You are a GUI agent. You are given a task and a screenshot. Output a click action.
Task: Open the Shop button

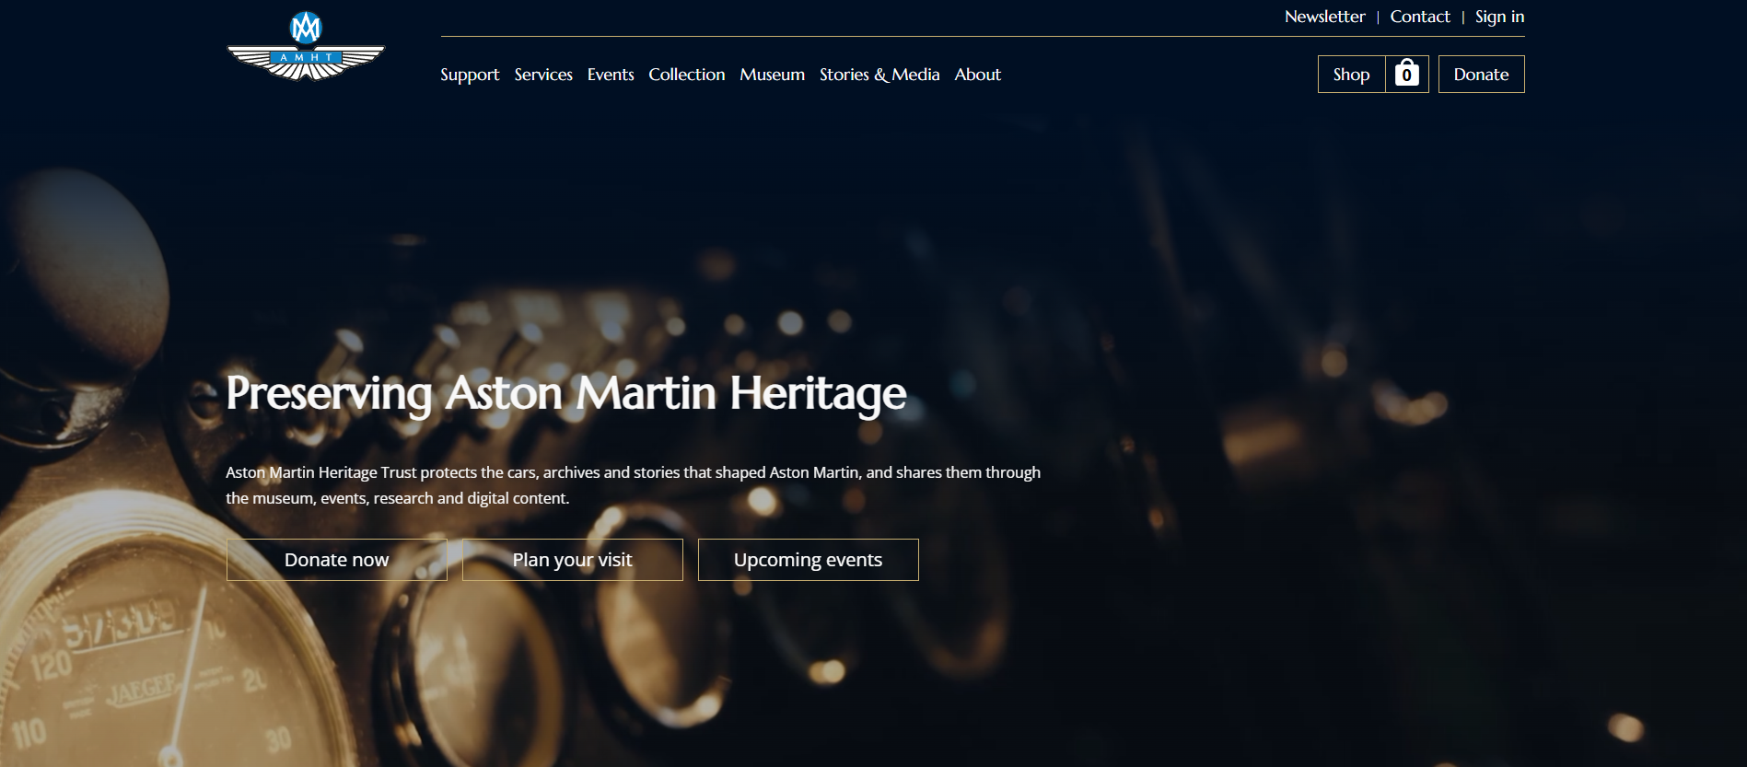[x=1351, y=74]
